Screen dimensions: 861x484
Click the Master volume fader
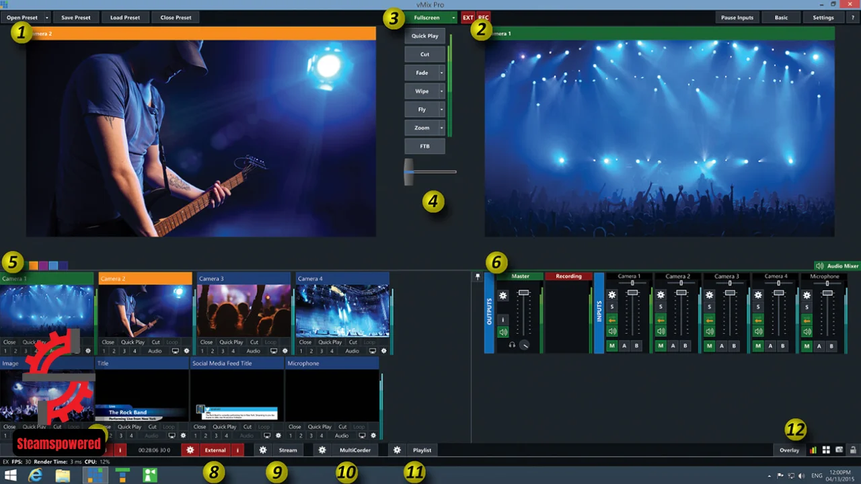pyautogui.click(x=524, y=293)
